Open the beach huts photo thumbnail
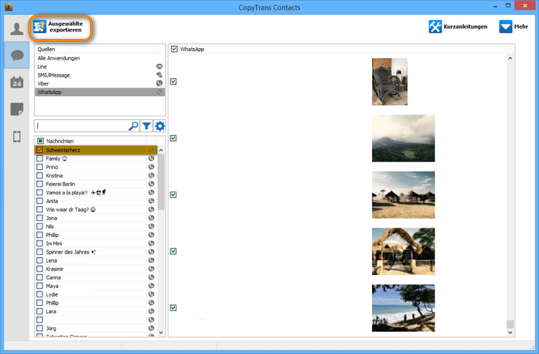The height and width of the screenshot is (354, 539). (x=403, y=195)
